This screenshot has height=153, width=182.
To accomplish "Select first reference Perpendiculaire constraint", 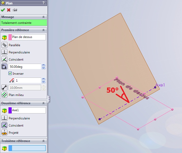I will (x=4, y=52).
